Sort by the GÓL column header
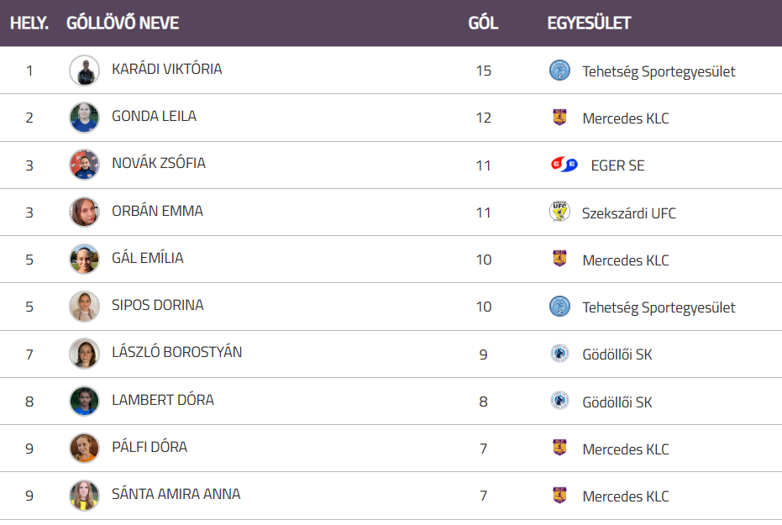 pyautogui.click(x=483, y=23)
